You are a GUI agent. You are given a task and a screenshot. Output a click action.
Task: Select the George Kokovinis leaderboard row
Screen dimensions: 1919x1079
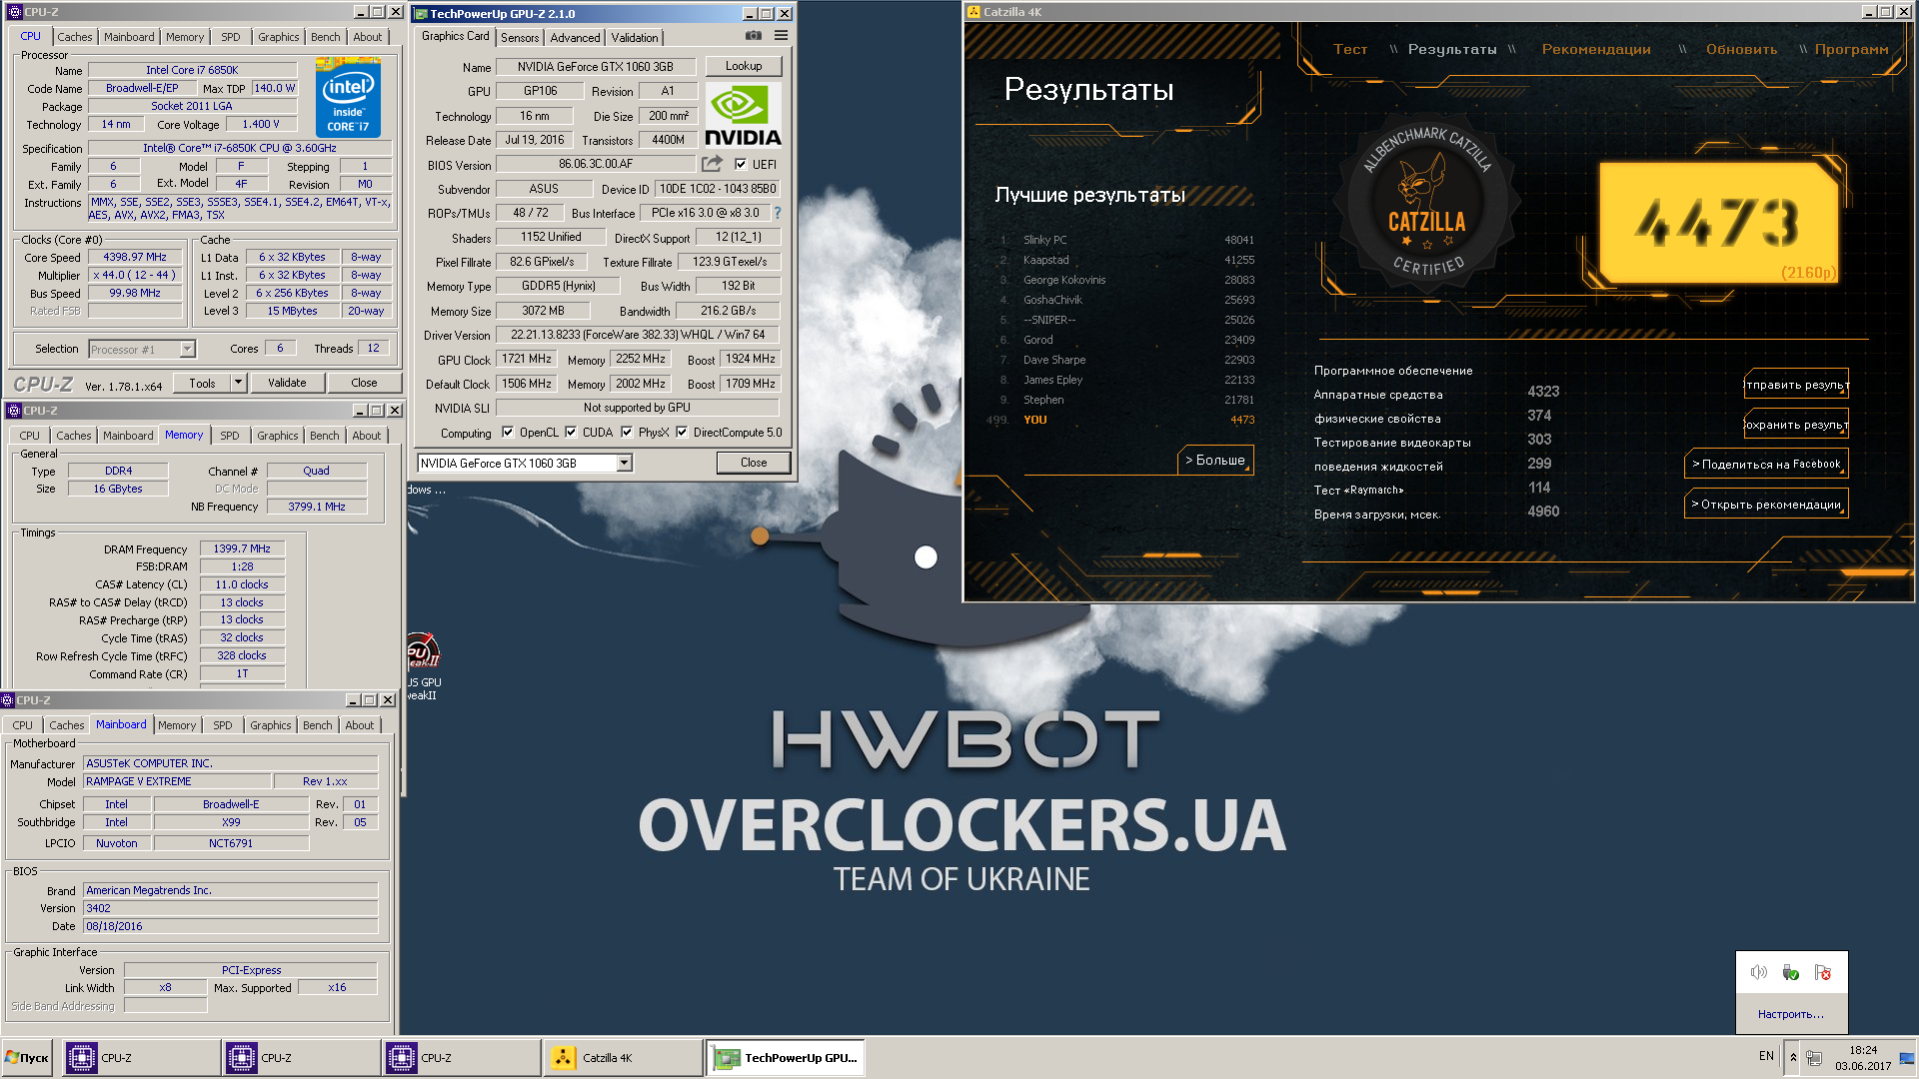coord(1126,280)
